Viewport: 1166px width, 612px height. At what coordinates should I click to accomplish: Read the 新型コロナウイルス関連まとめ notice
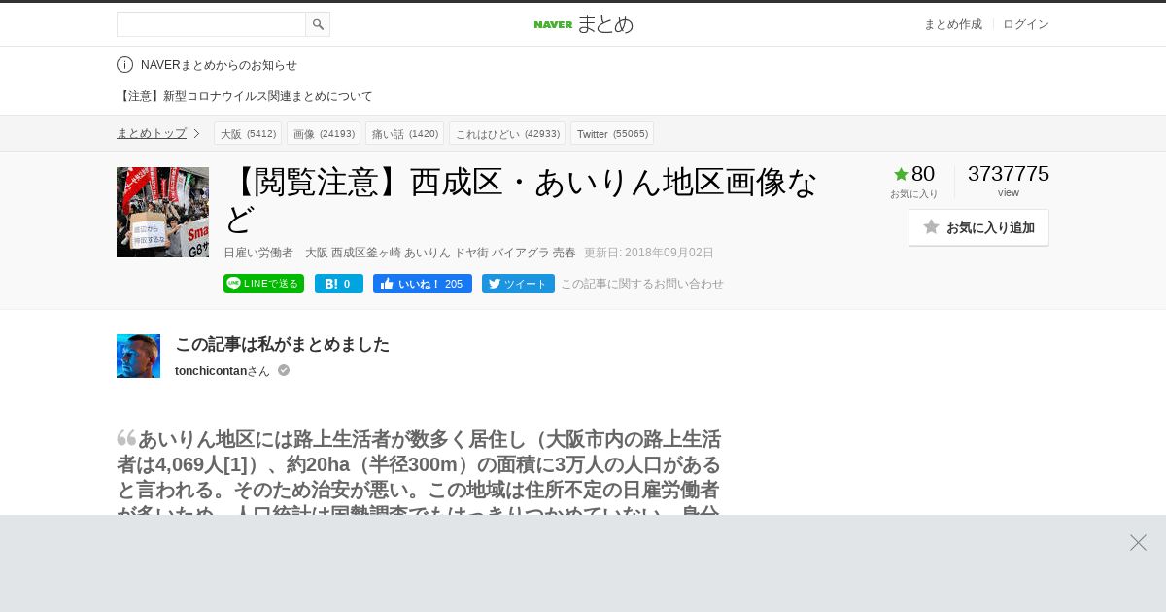coord(245,96)
